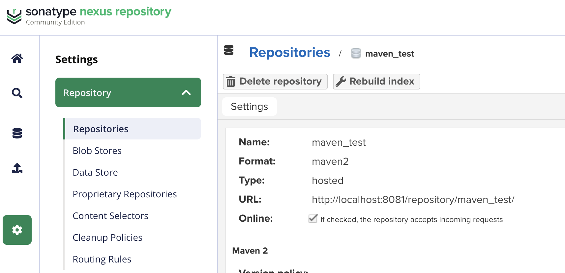Click the Repositories breadcrumb link
This screenshot has height=273, width=565.
pyautogui.click(x=289, y=53)
